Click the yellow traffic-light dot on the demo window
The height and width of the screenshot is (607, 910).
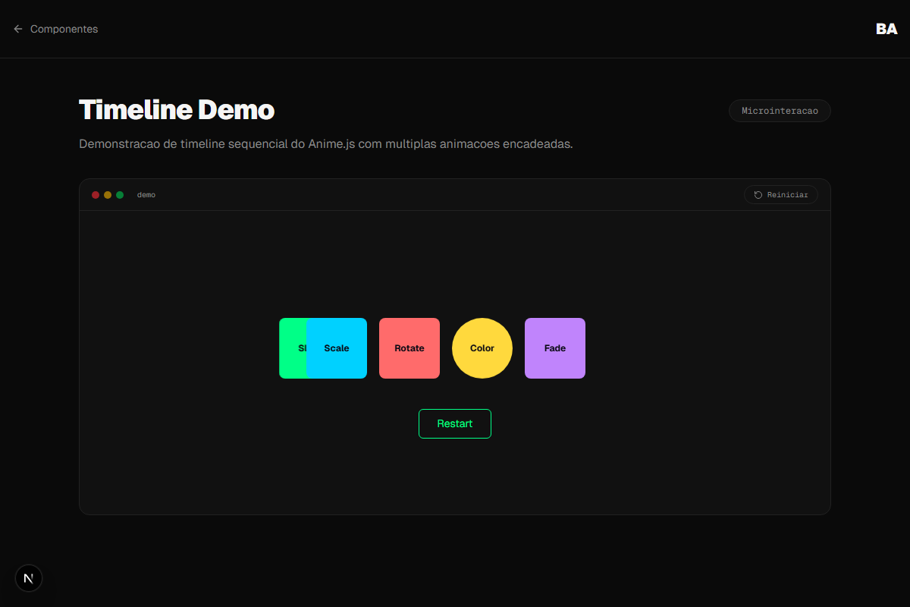107,194
